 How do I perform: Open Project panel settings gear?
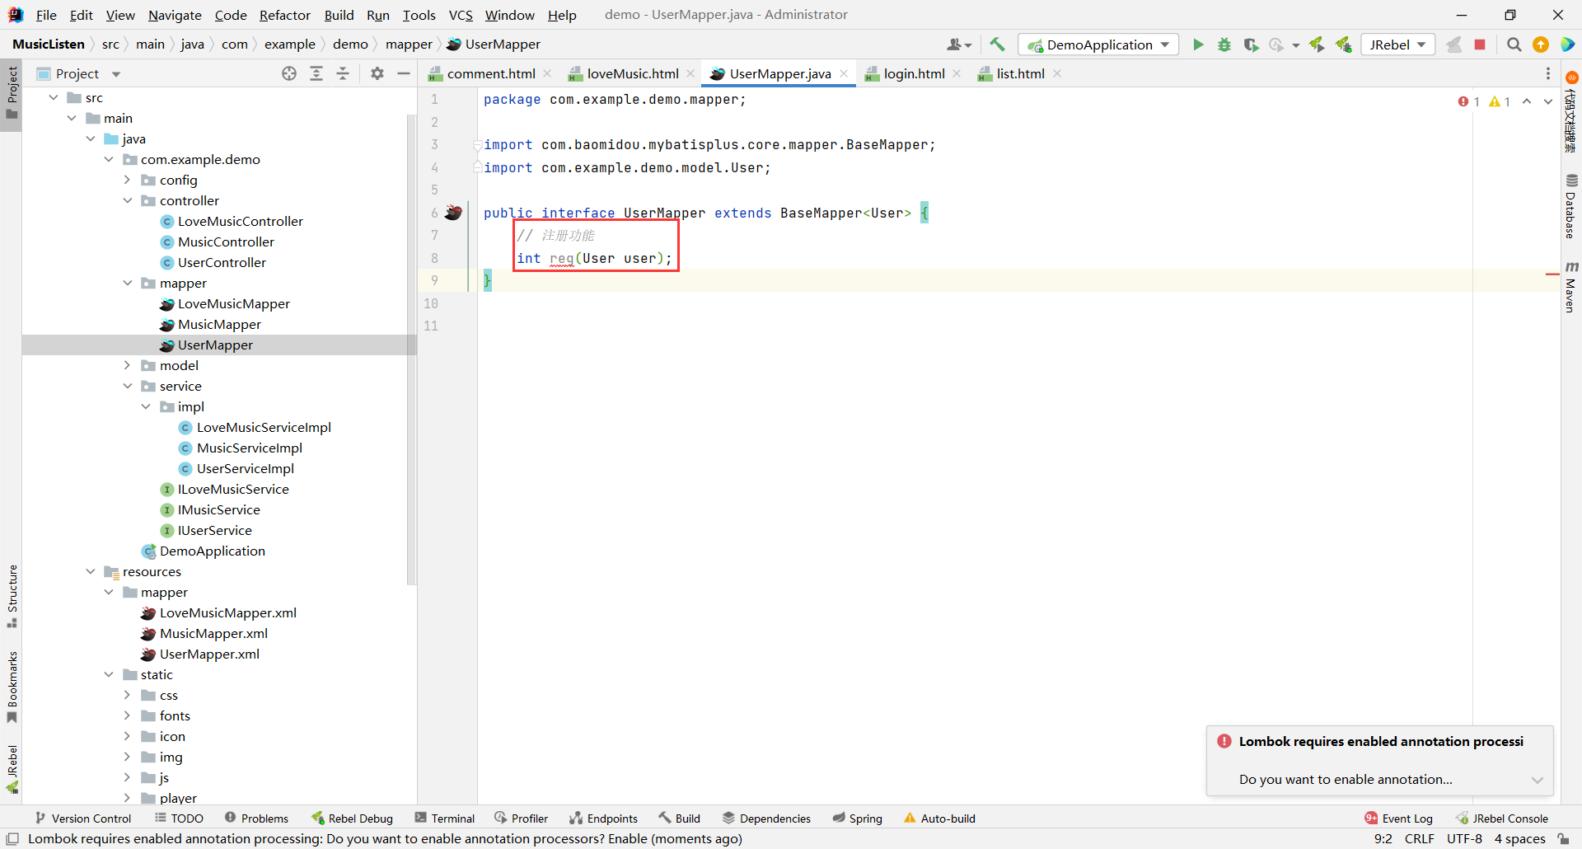(x=377, y=73)
